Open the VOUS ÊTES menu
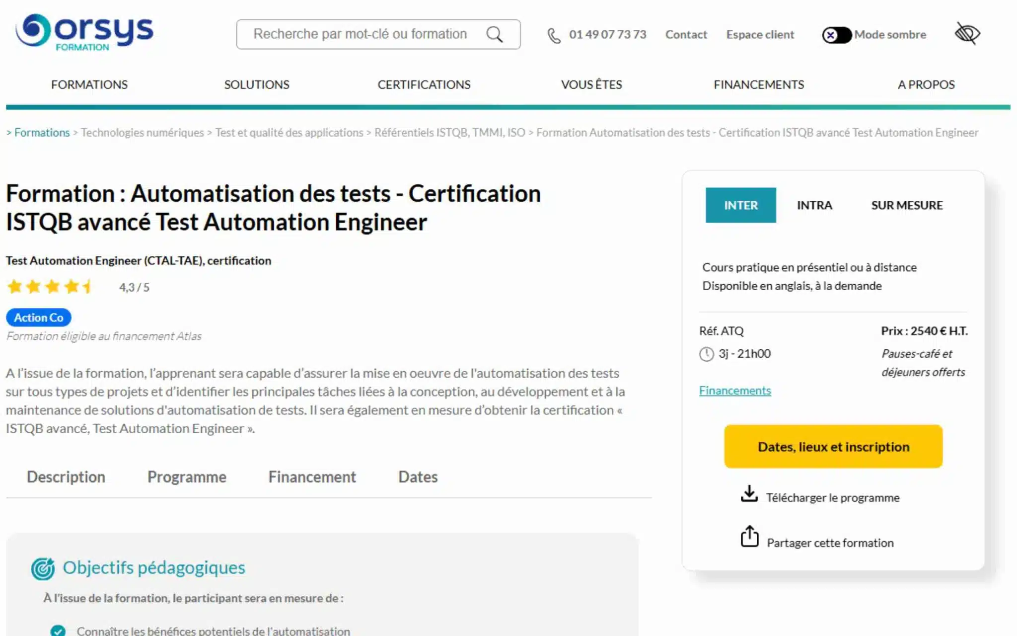The width and height of the screenshot is (1017, 636). tap(591, 84)
